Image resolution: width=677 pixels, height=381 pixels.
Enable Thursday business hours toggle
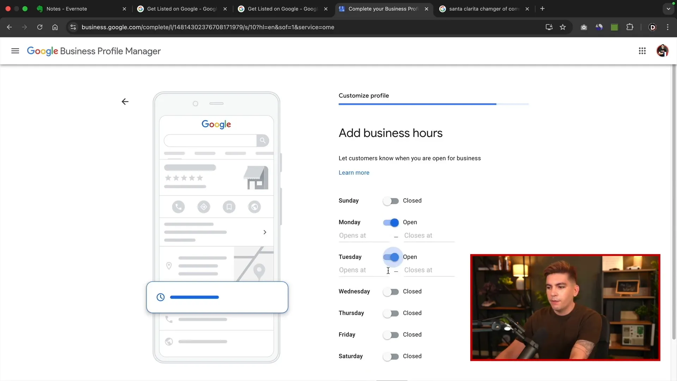(391, 313)
